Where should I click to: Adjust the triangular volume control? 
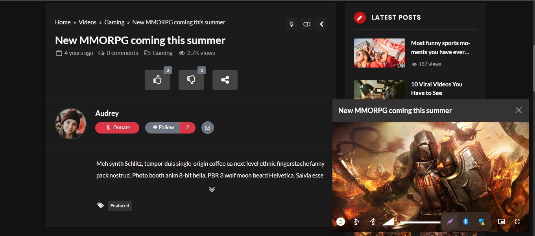(388, 222)
